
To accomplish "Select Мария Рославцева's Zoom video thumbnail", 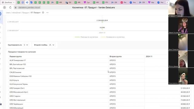I will [x=181, y=25].
